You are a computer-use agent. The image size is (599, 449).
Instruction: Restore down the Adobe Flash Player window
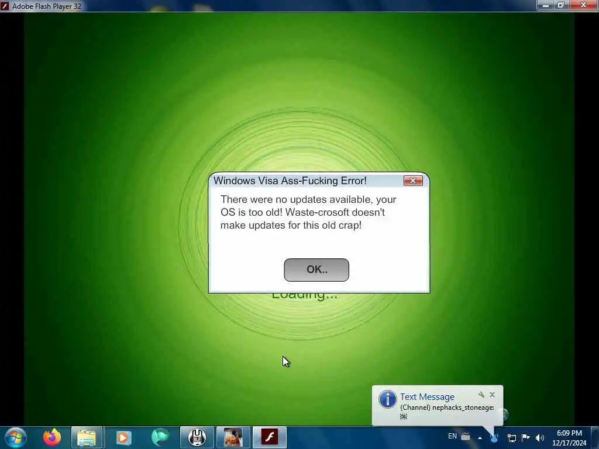(561, 5)
